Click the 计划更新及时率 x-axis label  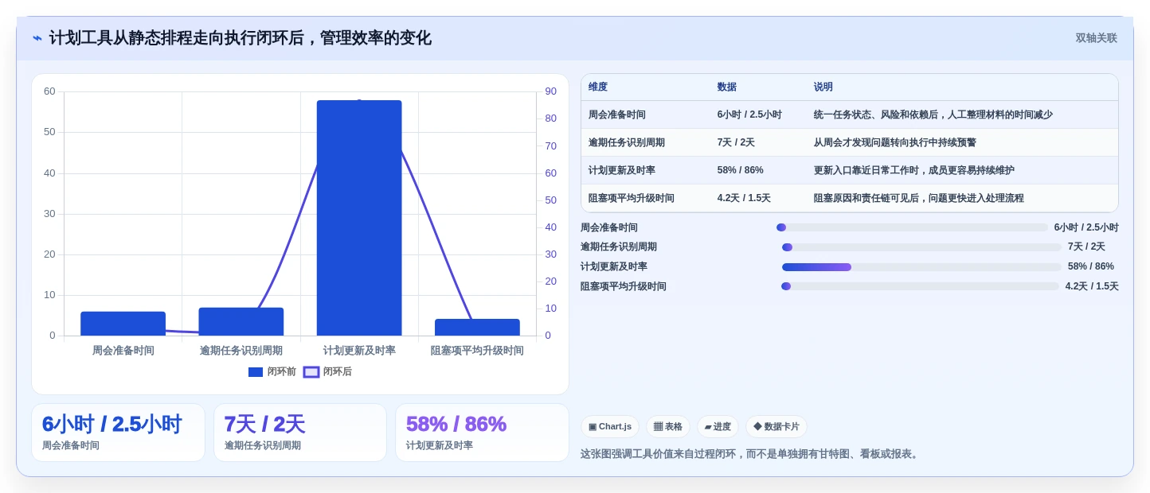coord(359,351)
